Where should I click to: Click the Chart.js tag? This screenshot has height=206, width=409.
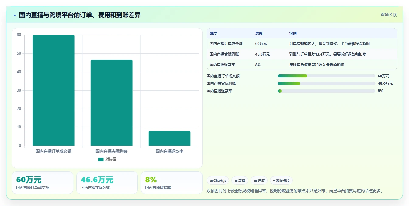[x=218, y=181]
